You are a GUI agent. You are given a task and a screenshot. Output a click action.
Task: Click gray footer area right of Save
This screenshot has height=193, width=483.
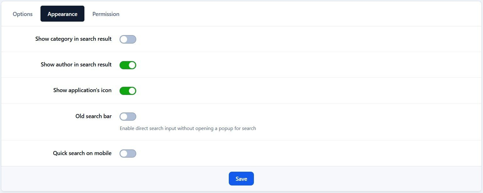(361, 179)
